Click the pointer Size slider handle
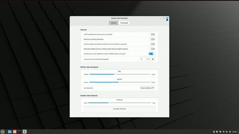Screen dimensions: 239x134 point(115,74)
